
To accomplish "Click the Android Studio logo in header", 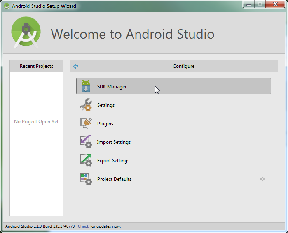I will (x=26, y=33).
